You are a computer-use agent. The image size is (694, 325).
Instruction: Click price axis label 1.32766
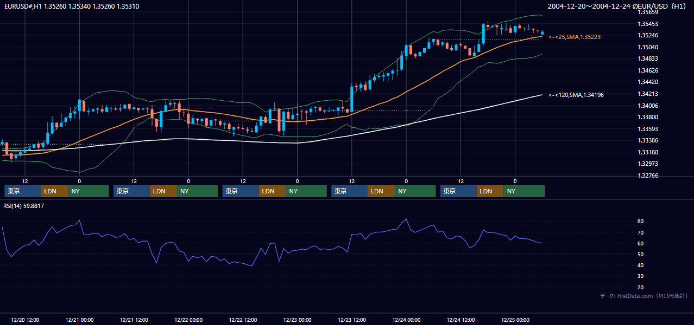(648, 175)
